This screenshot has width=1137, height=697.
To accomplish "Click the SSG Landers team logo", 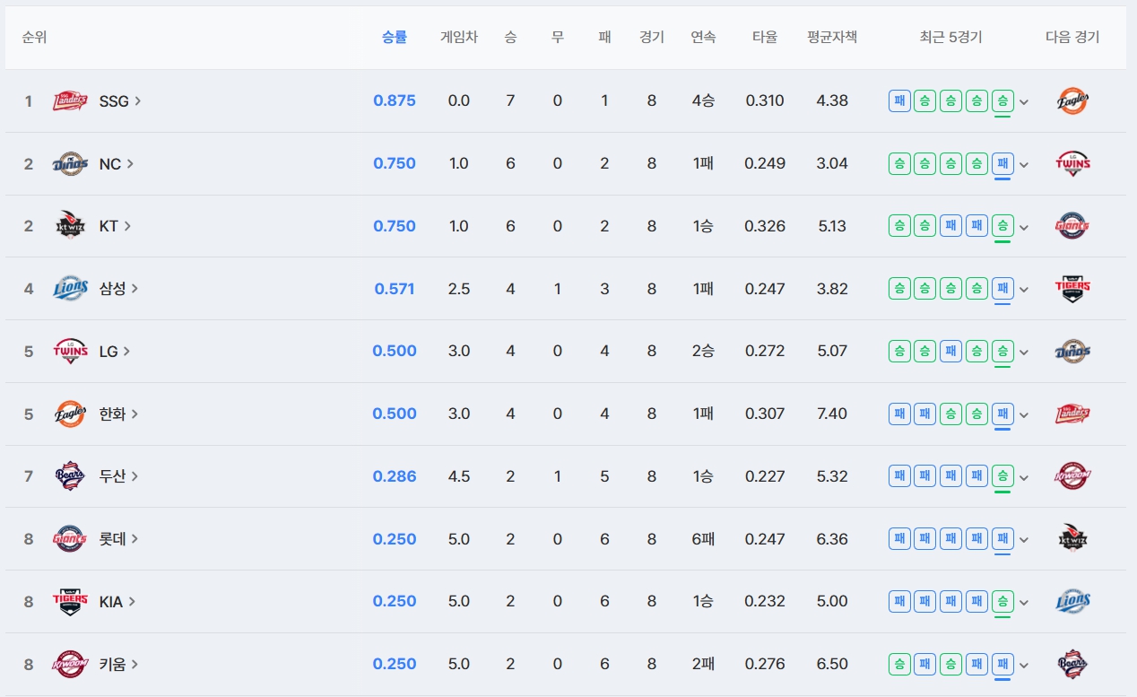I will click(x=70, y=101).
